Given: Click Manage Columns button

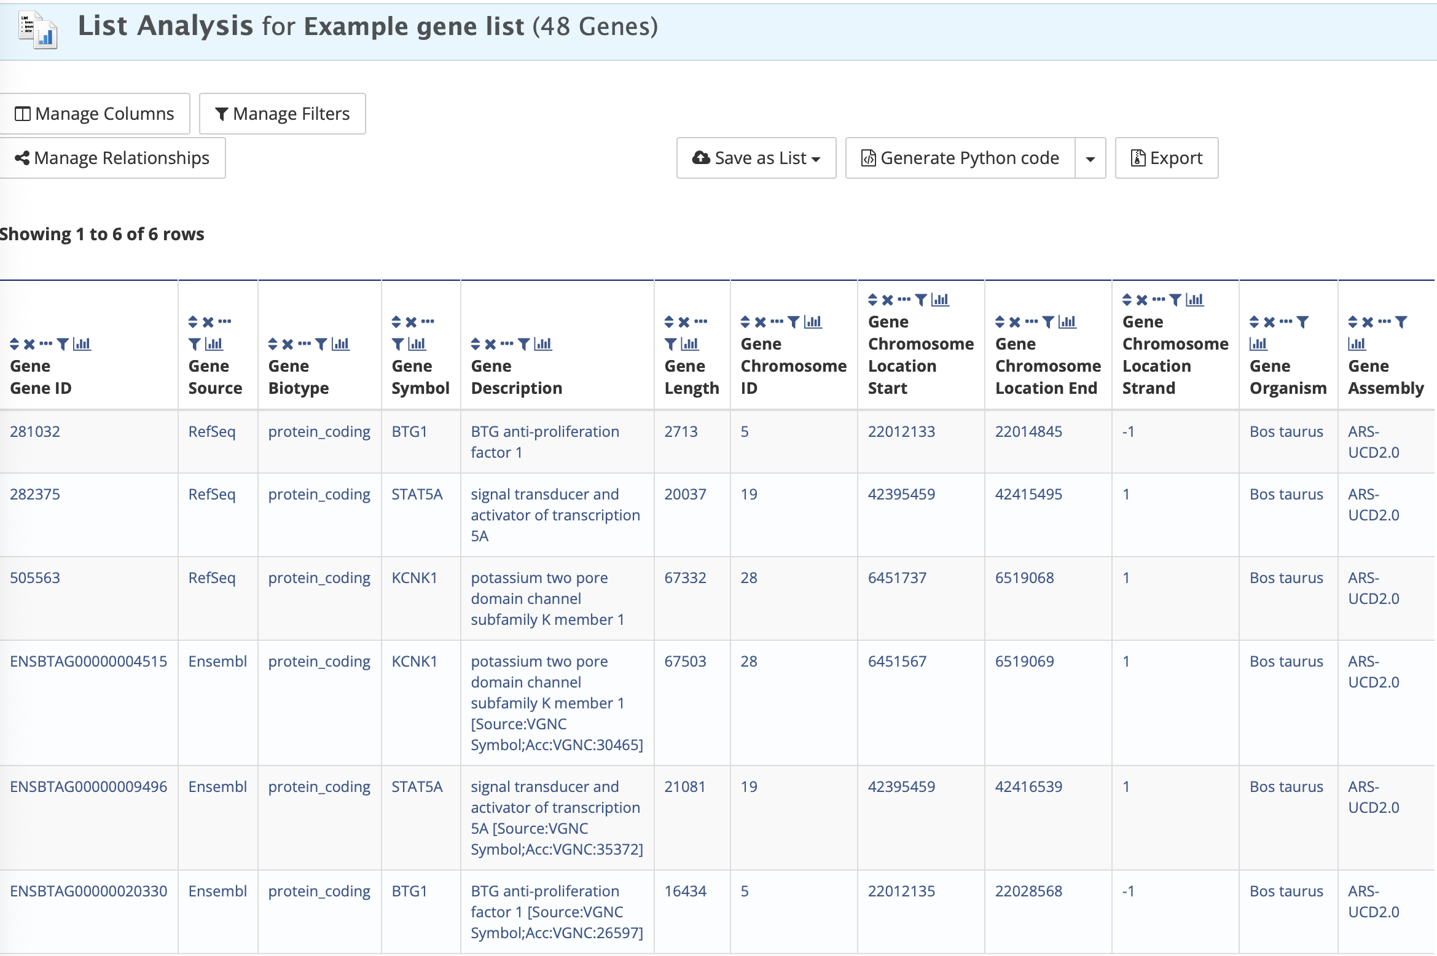Looking at the screenshot, I should 95,114.
